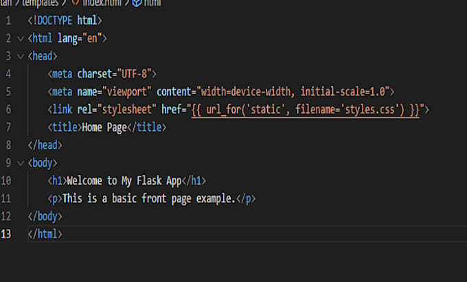The image size is (467, 282).
Task: Click "Welcome to My Flask App" heading text
Action: click(124, 181)
